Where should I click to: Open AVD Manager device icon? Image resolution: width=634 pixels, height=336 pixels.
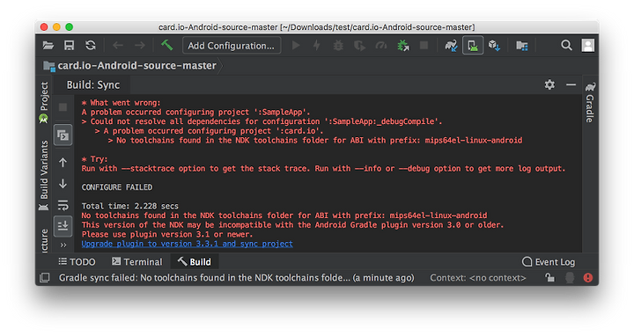click(x=473, y=45)
